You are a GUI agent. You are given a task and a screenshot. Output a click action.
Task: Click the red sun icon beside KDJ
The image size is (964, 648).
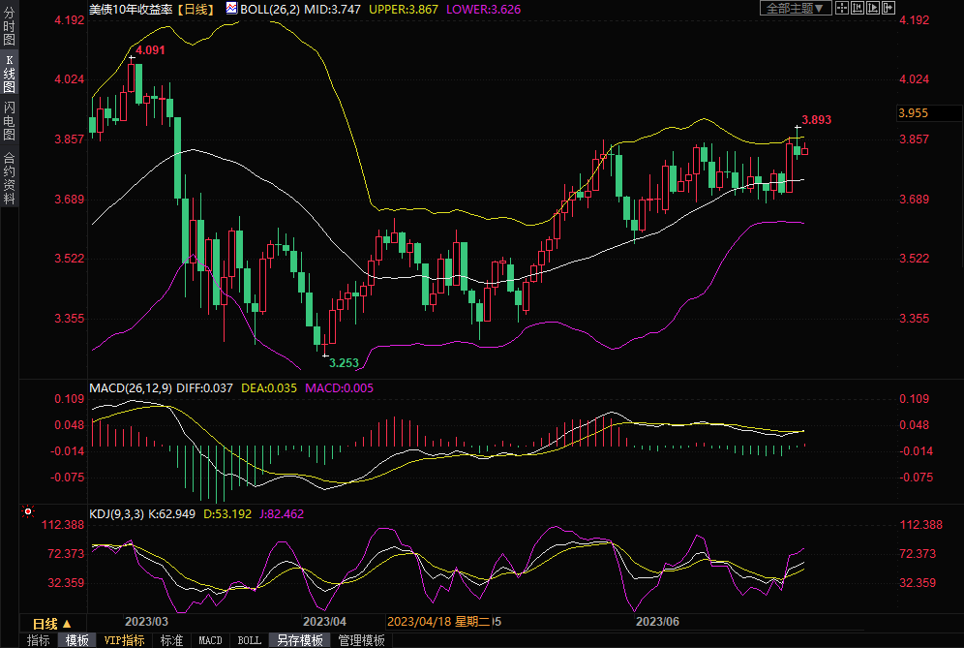tap(27, 512)
